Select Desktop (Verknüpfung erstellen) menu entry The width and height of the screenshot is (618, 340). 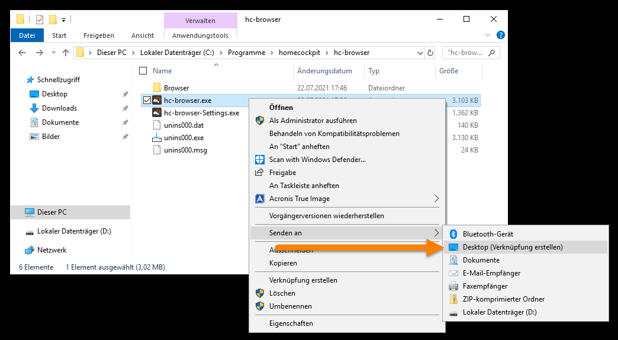(513, 247)
